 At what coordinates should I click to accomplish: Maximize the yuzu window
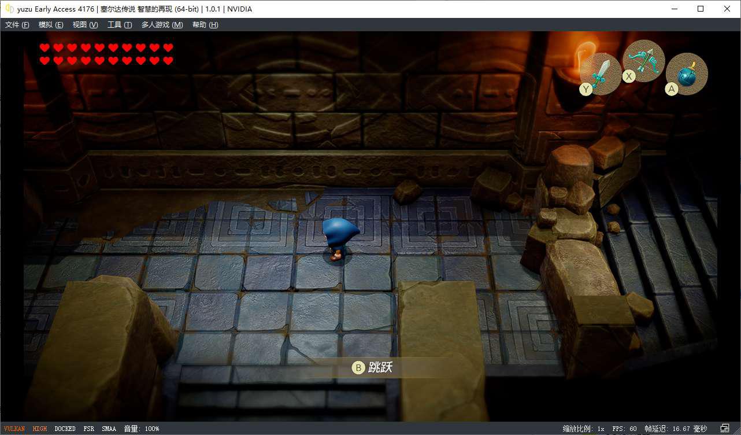[x=701, y=9]
